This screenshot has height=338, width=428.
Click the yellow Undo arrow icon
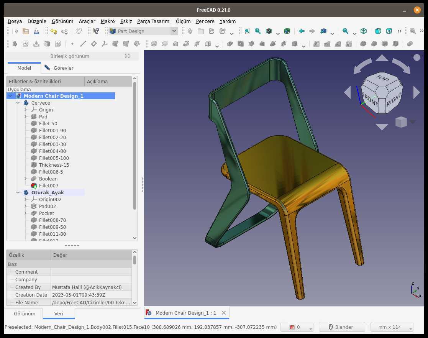54,31
